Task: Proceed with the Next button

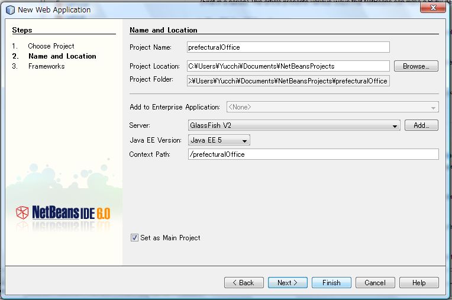Action: click(288, 283)
